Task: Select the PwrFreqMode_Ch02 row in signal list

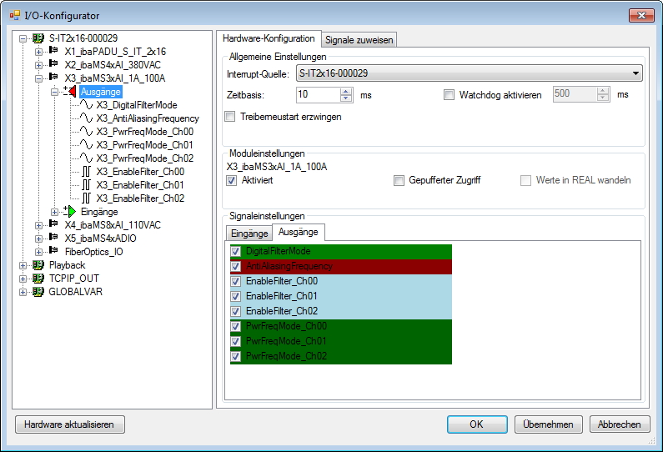Action: (x=341, y=356)
